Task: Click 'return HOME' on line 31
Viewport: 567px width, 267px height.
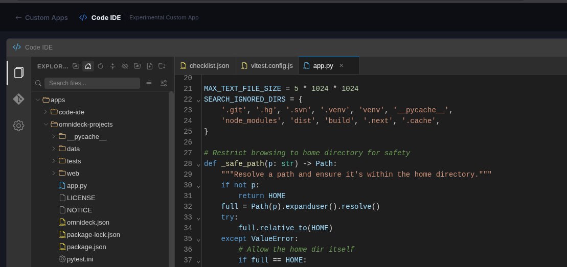Action: tap(262, 196)
